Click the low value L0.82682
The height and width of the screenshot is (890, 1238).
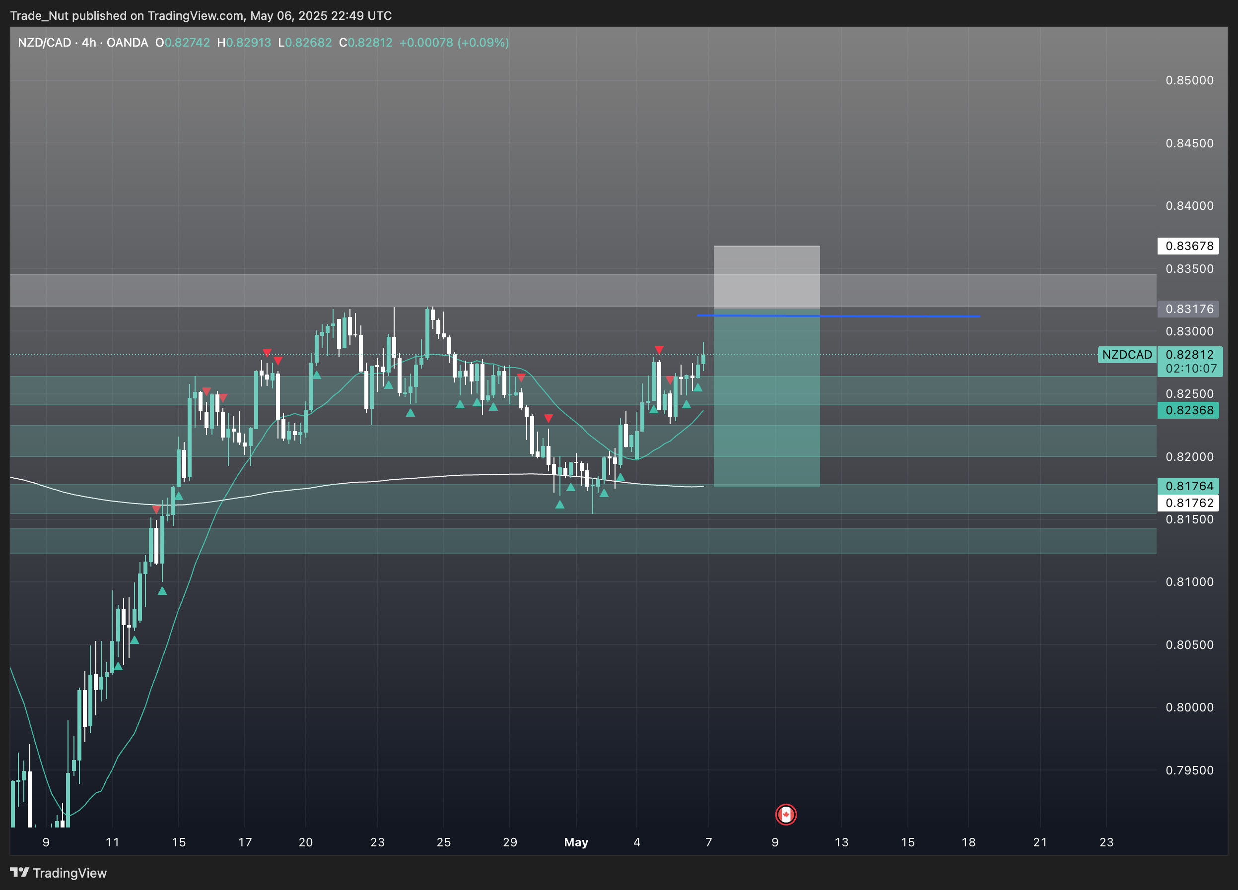(x=305, y=43)
